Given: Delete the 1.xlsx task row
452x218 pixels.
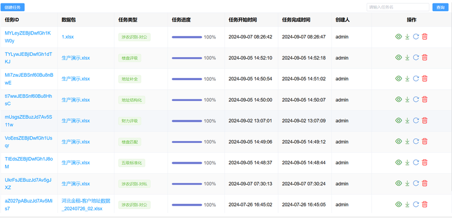Looking at the screenshot, I should (425, 37).
